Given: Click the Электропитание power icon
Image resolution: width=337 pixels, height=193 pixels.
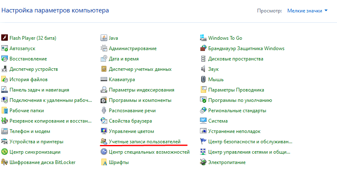Looking at the screenshot, I should click(x=203, y=162).
